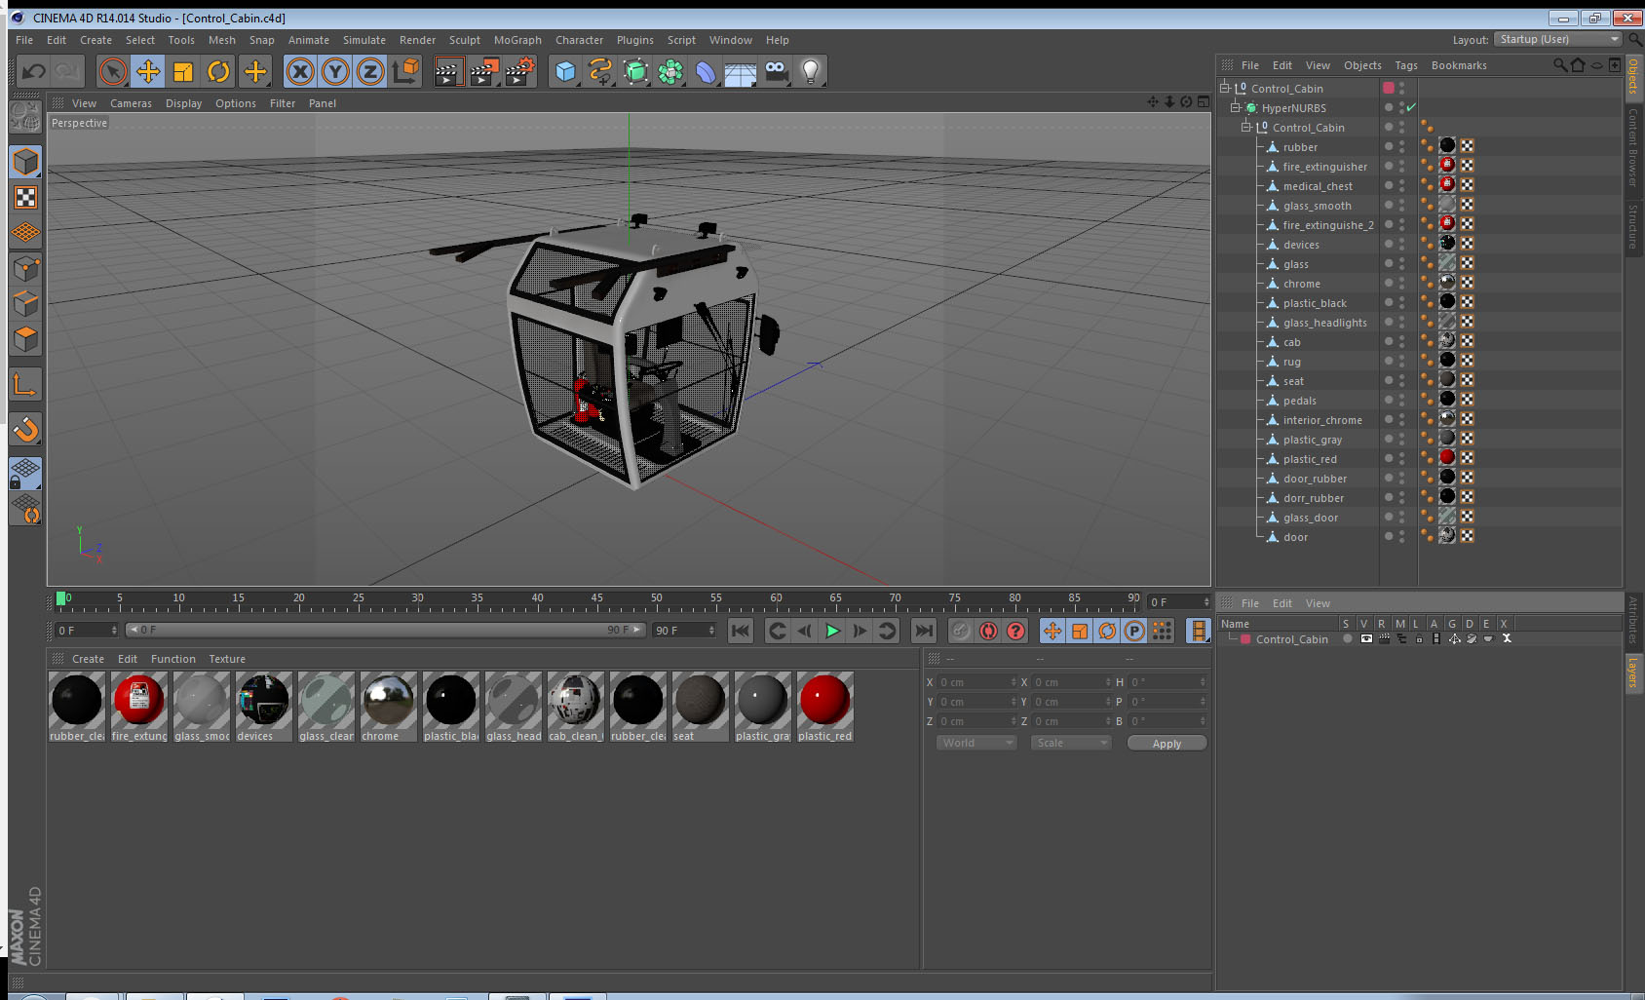
Task: Open the array modeling objects icon
Action: click(670, 71)
